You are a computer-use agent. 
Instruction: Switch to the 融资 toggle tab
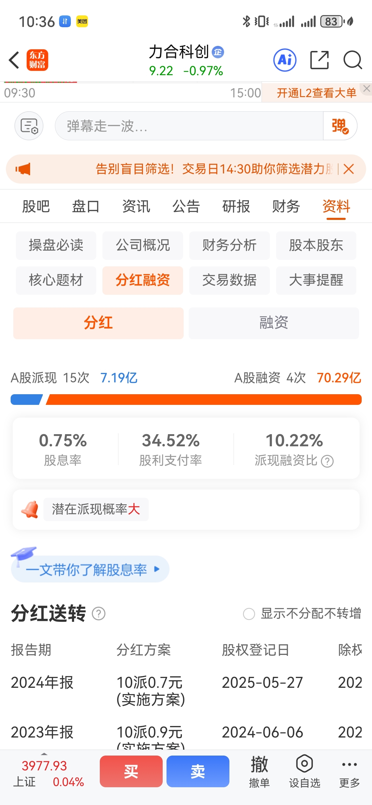[x=274, y=323]
